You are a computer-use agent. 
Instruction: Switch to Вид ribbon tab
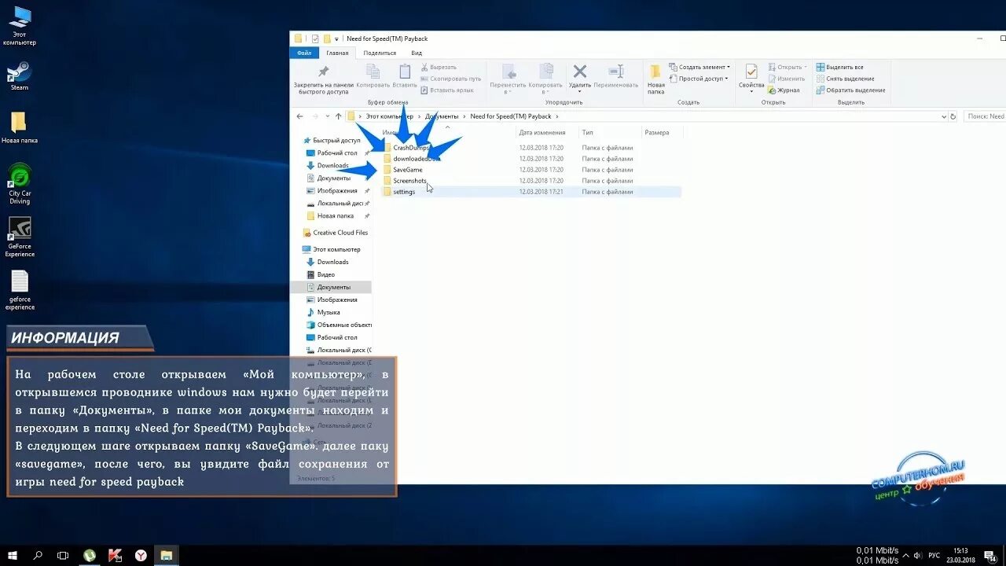[x=417, y=53]
